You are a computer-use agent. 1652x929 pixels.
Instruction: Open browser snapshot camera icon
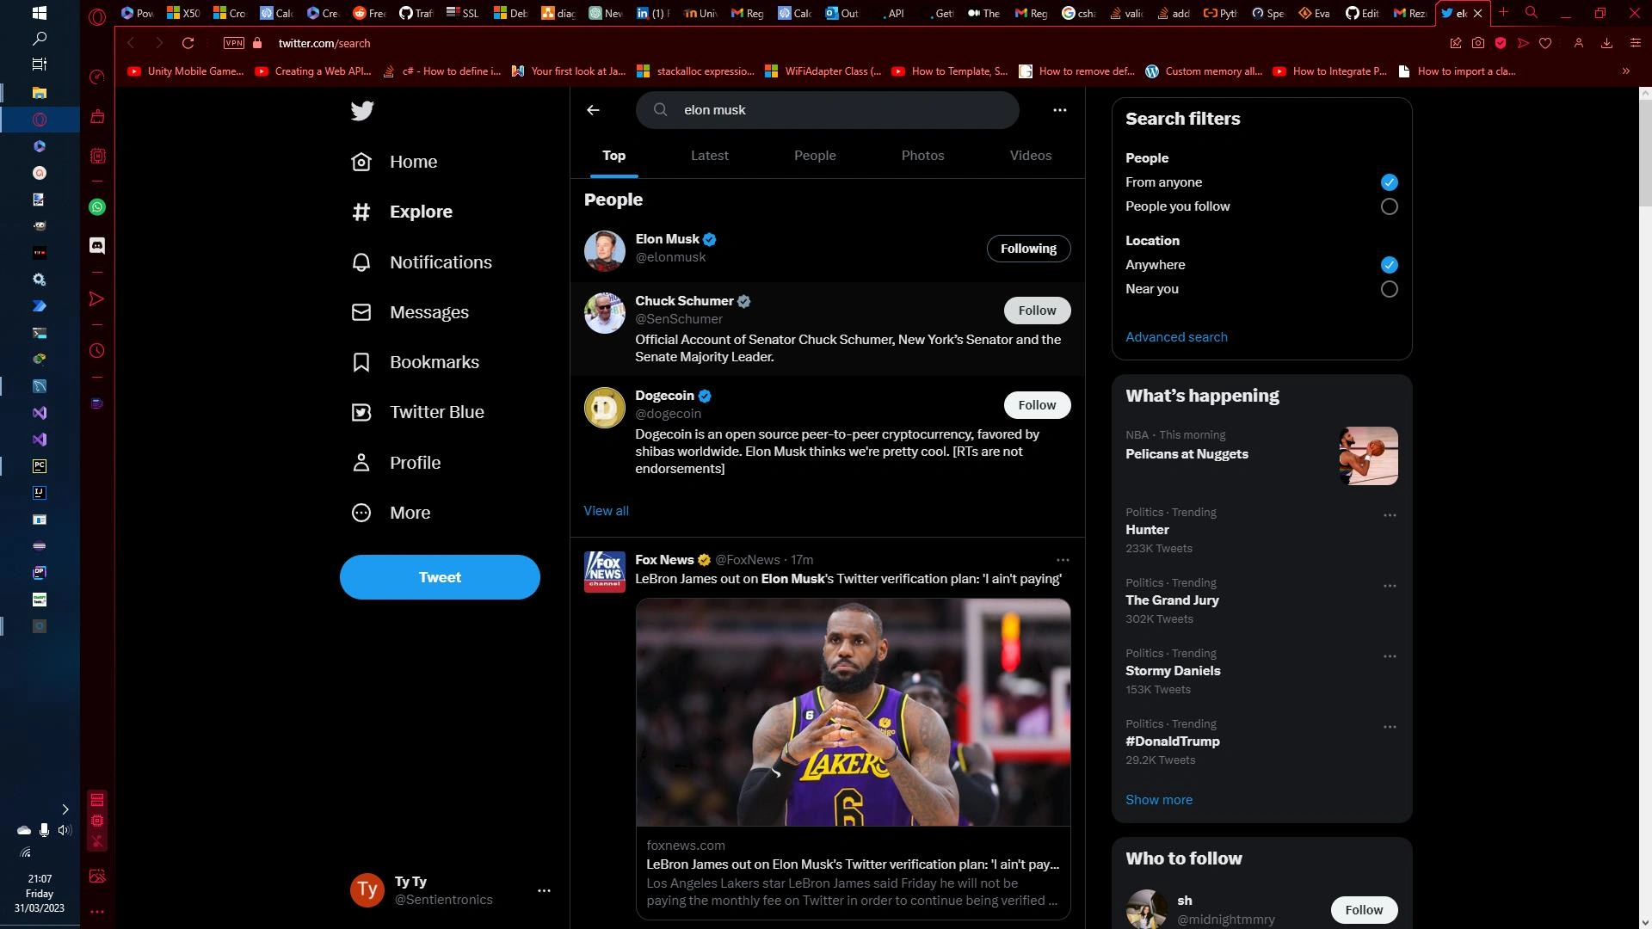tap(1477, 43)
